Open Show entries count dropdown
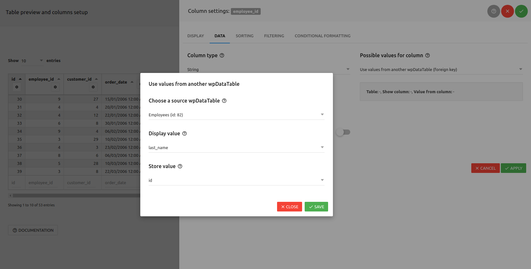Screen dimensions: 531x269 pyautogui.click(x=32, y=61)
